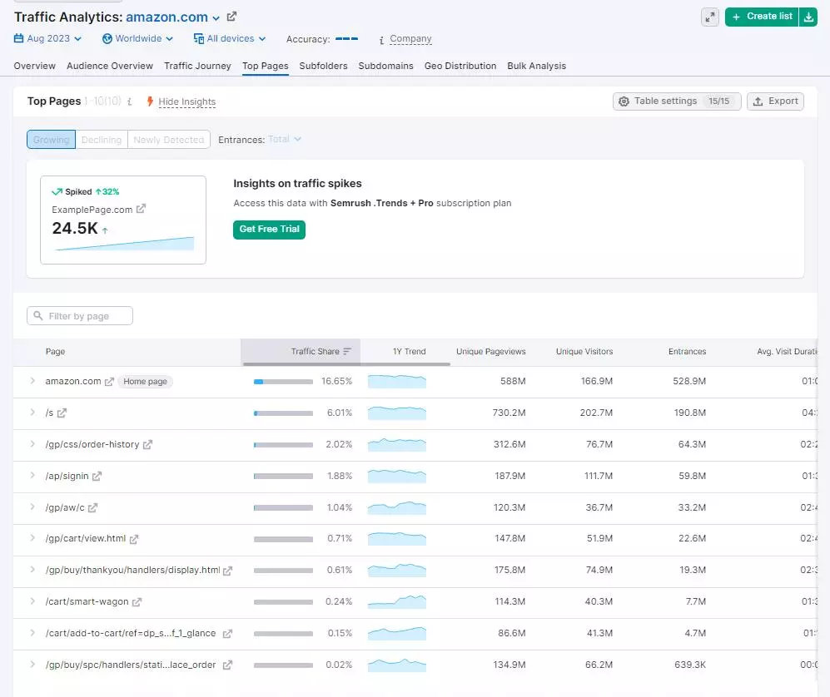Click the info icon beside Company
The image size is (830, 697).
point(381,40)
